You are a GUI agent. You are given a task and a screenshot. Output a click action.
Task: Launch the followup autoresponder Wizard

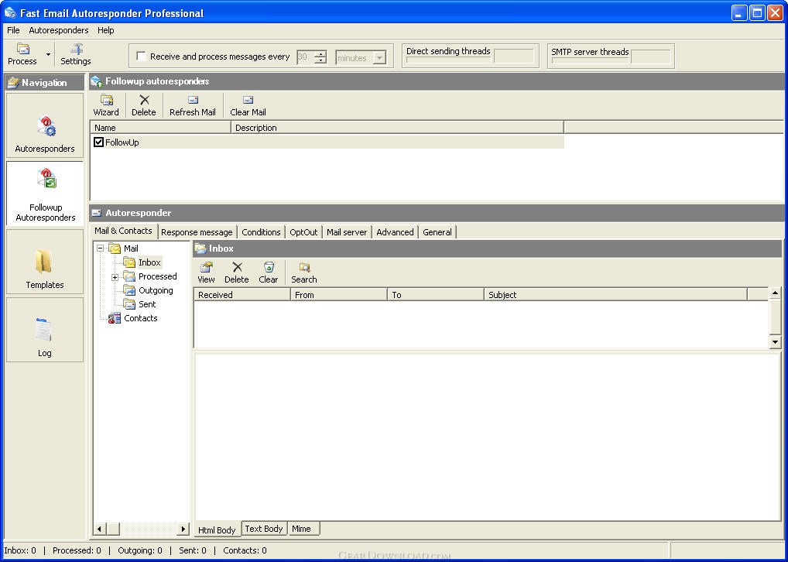(x=106, y=101)
